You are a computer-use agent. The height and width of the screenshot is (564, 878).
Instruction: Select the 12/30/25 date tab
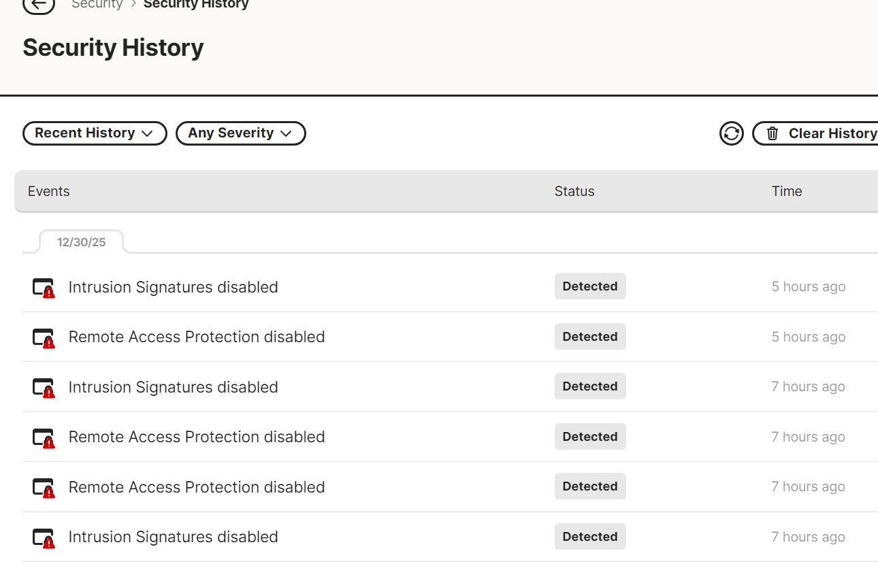click(x=82, y=242)
